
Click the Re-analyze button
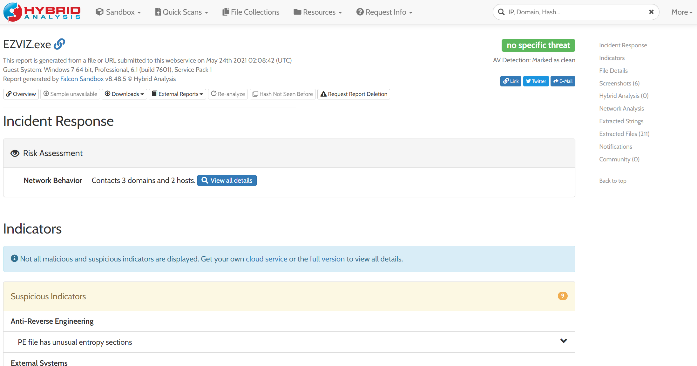[228, 94]
